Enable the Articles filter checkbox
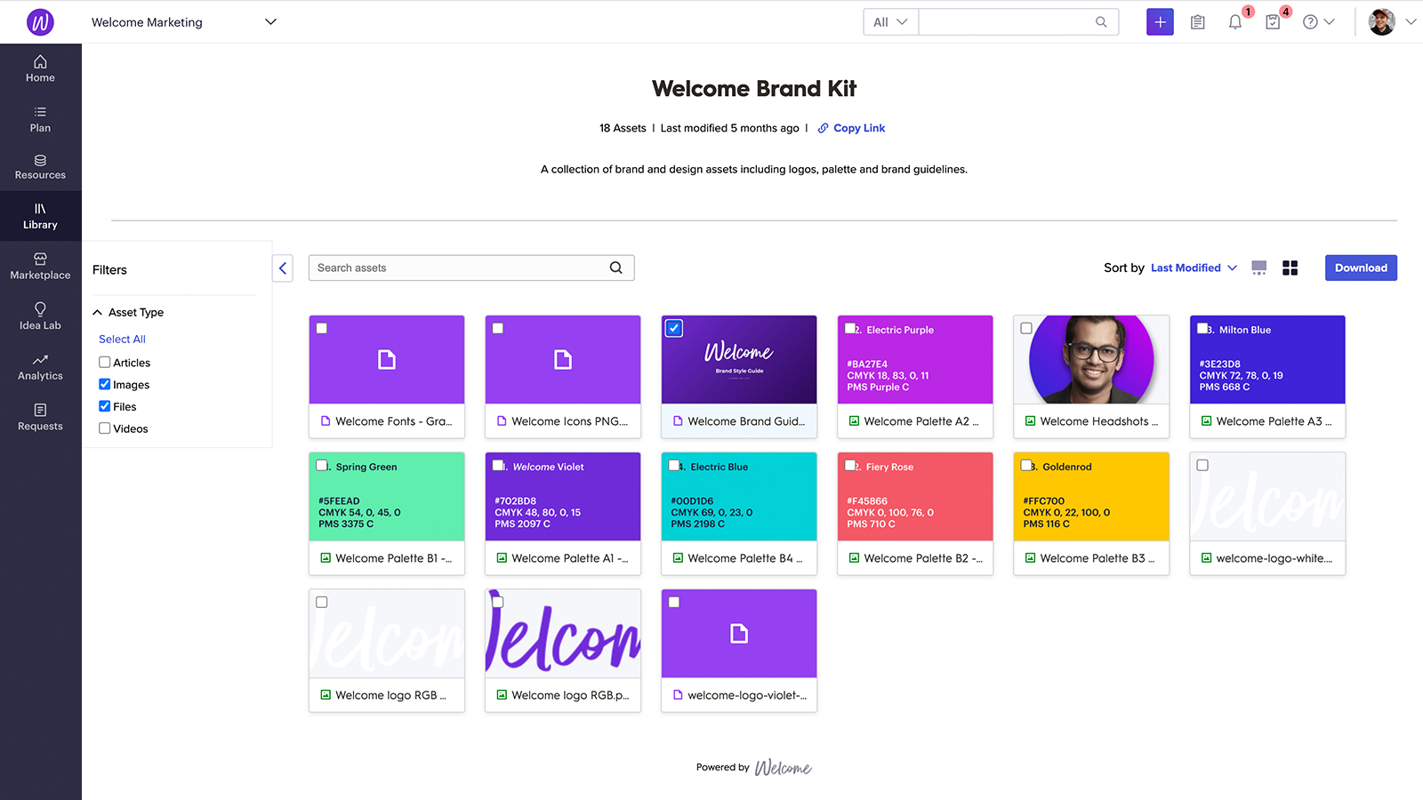The width and height of the screenshot is (1423, 800). click(x=105, y=363)
